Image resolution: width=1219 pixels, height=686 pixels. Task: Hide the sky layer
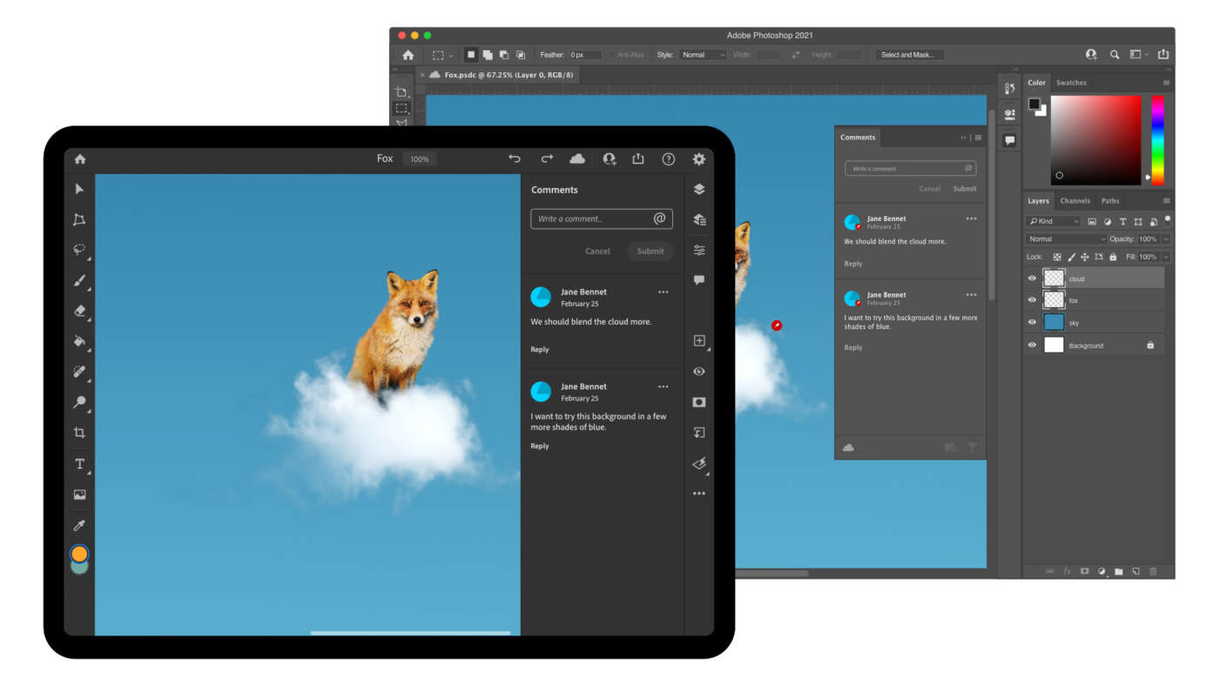[x=1031, y=322]
